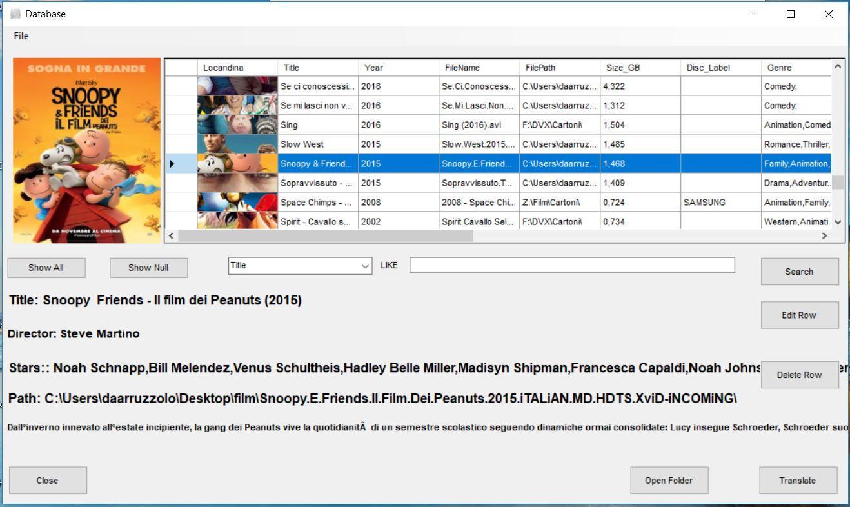Click the Close button at bottom
This screenshot has width=850, height=507.
[x=48, y=481]
